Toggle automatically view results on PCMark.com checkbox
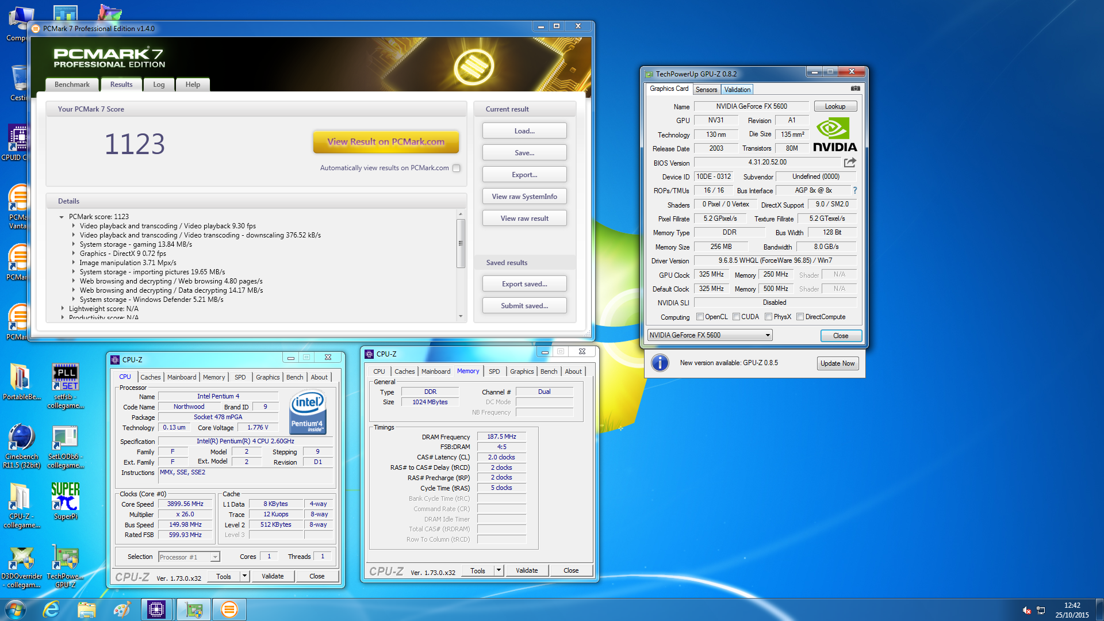Screen dimensions: 1104x621 (457, 168)
